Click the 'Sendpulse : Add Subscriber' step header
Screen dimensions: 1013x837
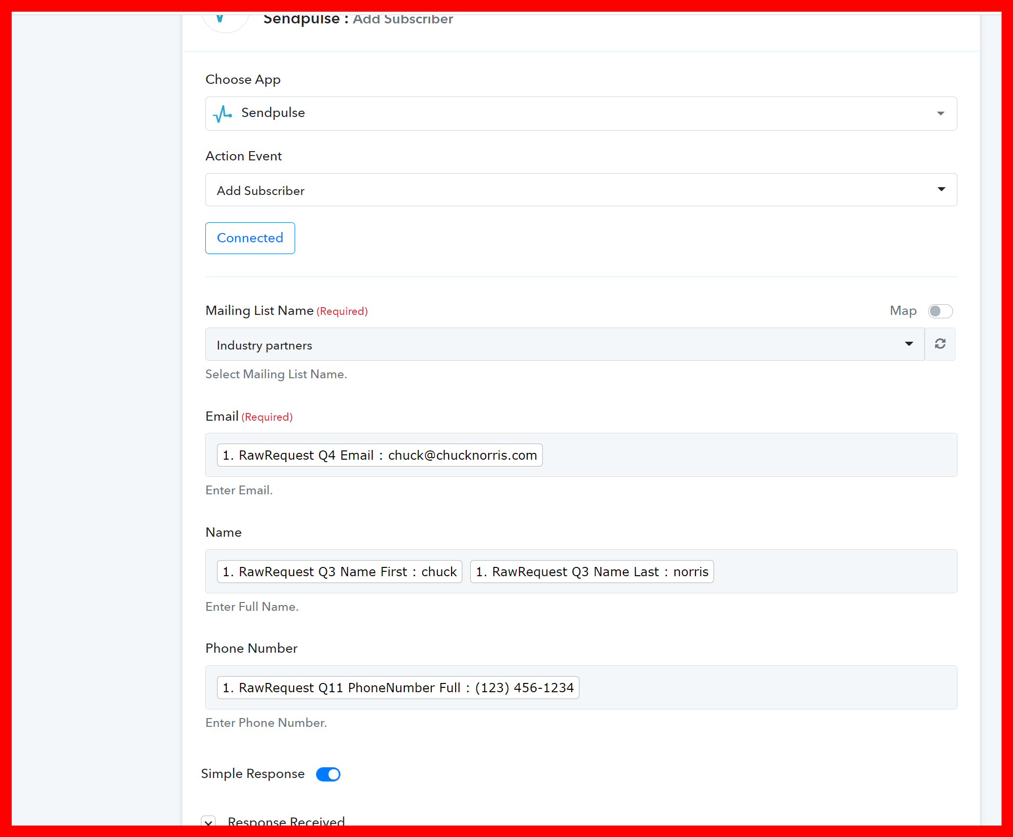358,19
